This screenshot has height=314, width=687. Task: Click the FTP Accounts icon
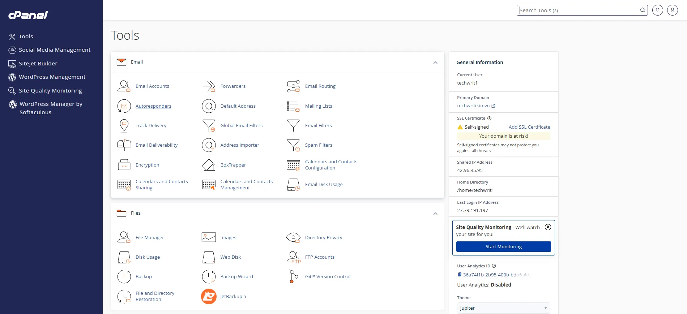293,257
